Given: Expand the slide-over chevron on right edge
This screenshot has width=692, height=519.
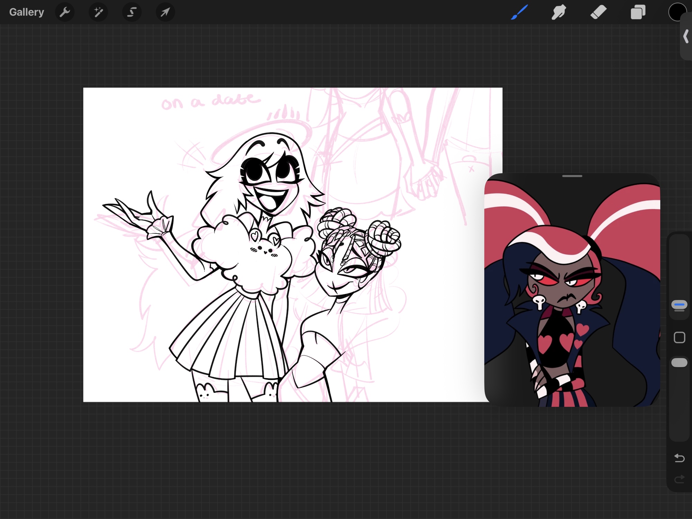Looking at the screenshot, I should 686,36.
